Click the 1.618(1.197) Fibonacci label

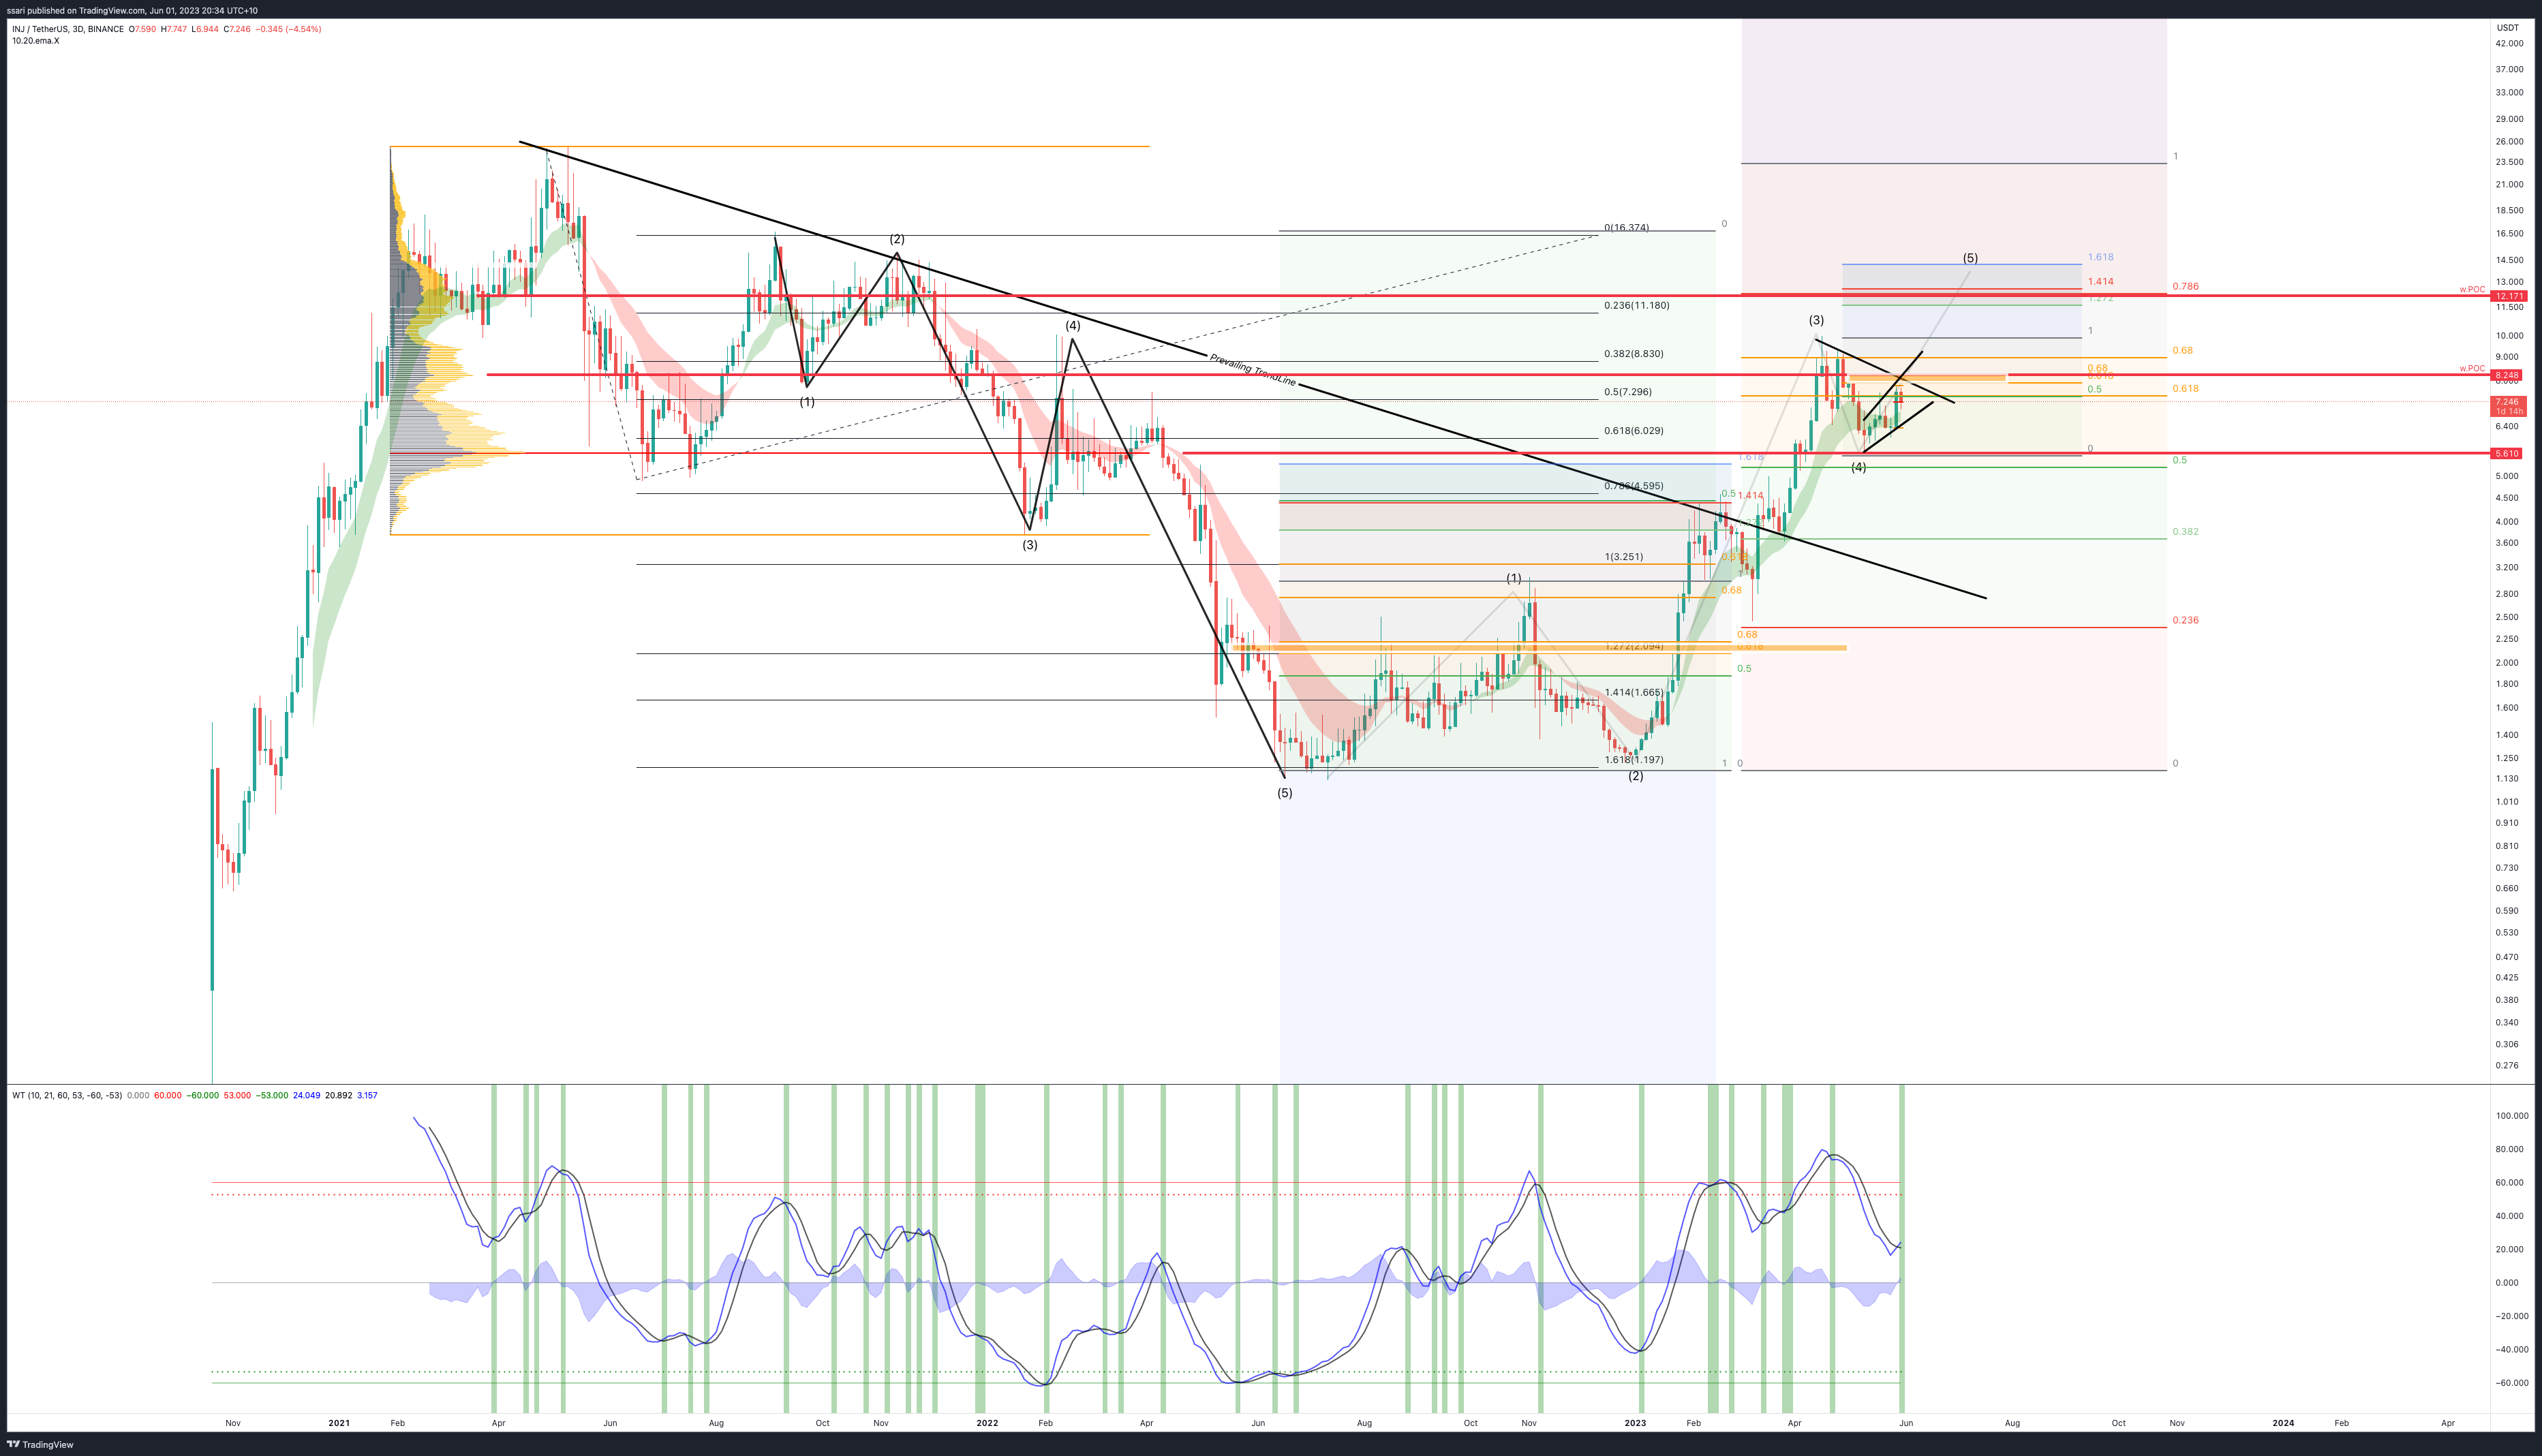(x=1633, y=760)
